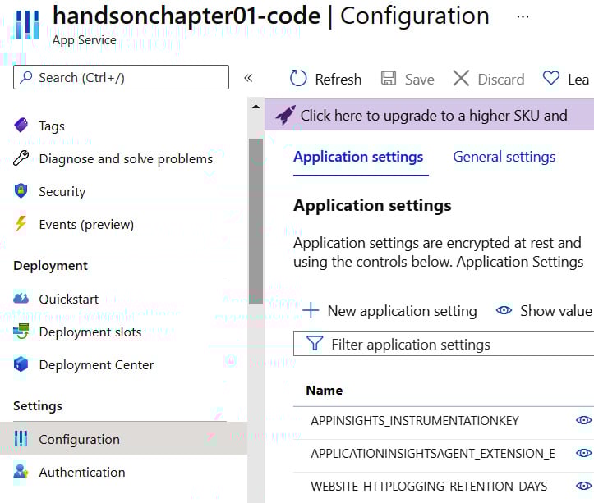Screen dimensions: 594x503
Task: Focus the Filter application settings field
Action: coord(444,344)
